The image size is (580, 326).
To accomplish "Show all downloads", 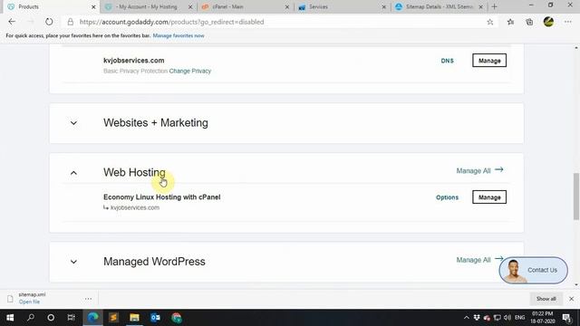I will [546, 299].
